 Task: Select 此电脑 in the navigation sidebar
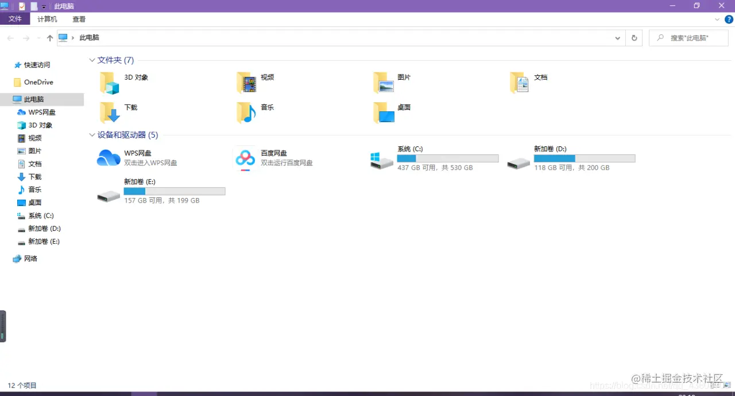click(34, 99)
